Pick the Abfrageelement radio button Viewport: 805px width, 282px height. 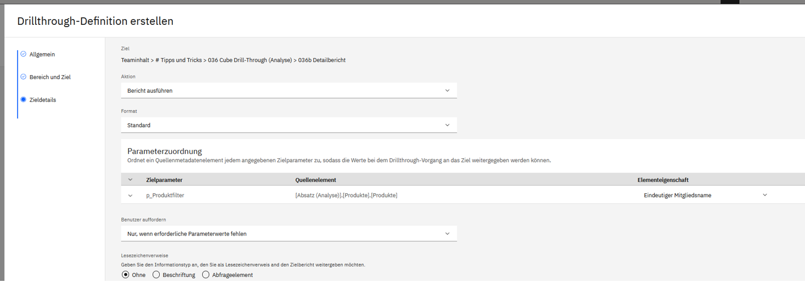[x=206, y=275]
